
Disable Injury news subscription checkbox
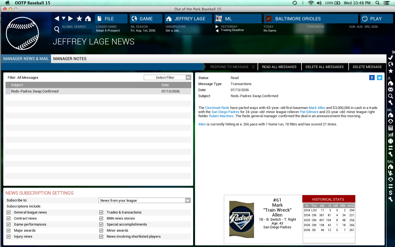(9, 237)
